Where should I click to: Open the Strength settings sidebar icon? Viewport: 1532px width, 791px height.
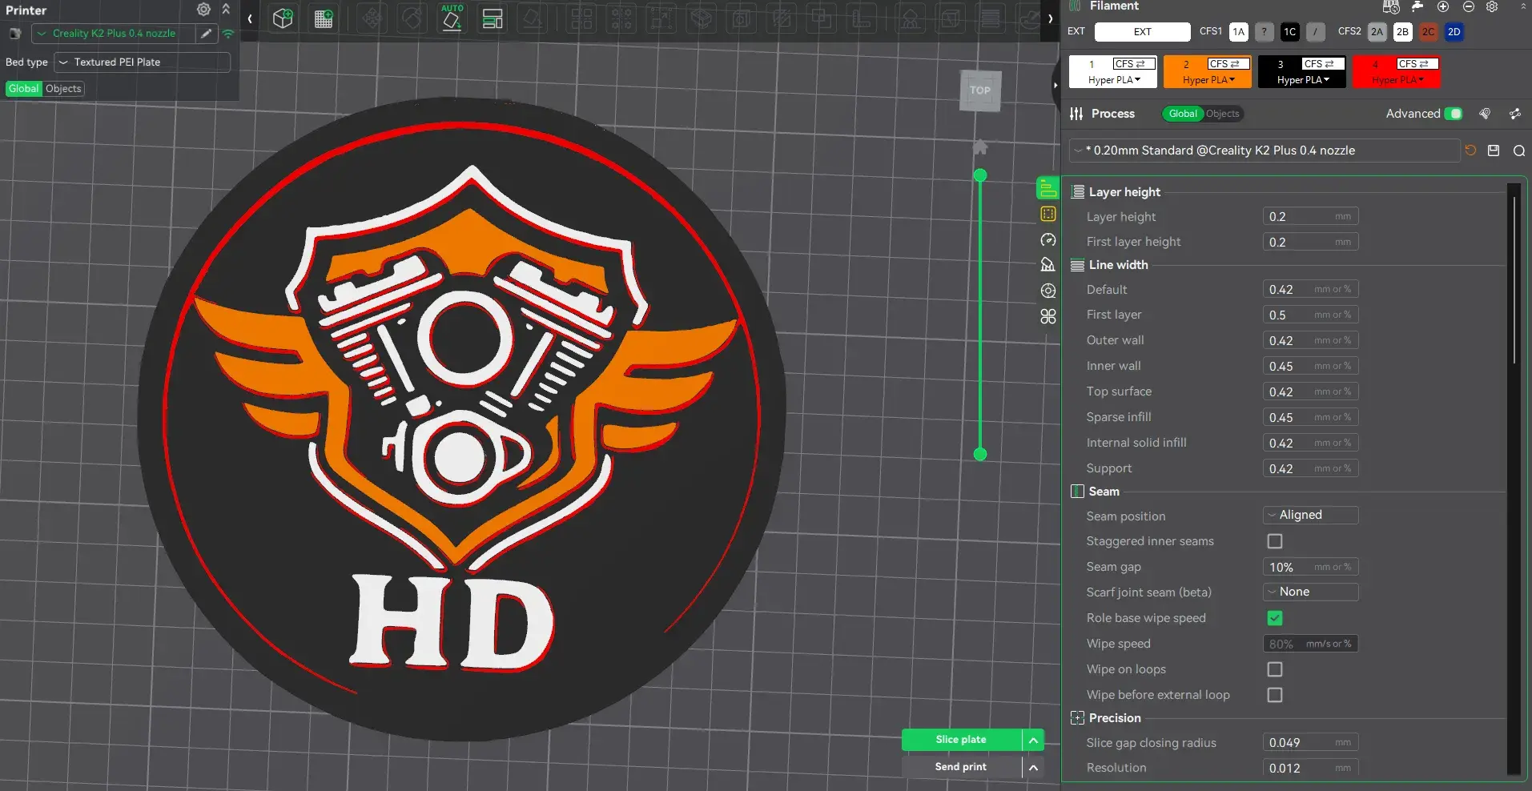1047,214
